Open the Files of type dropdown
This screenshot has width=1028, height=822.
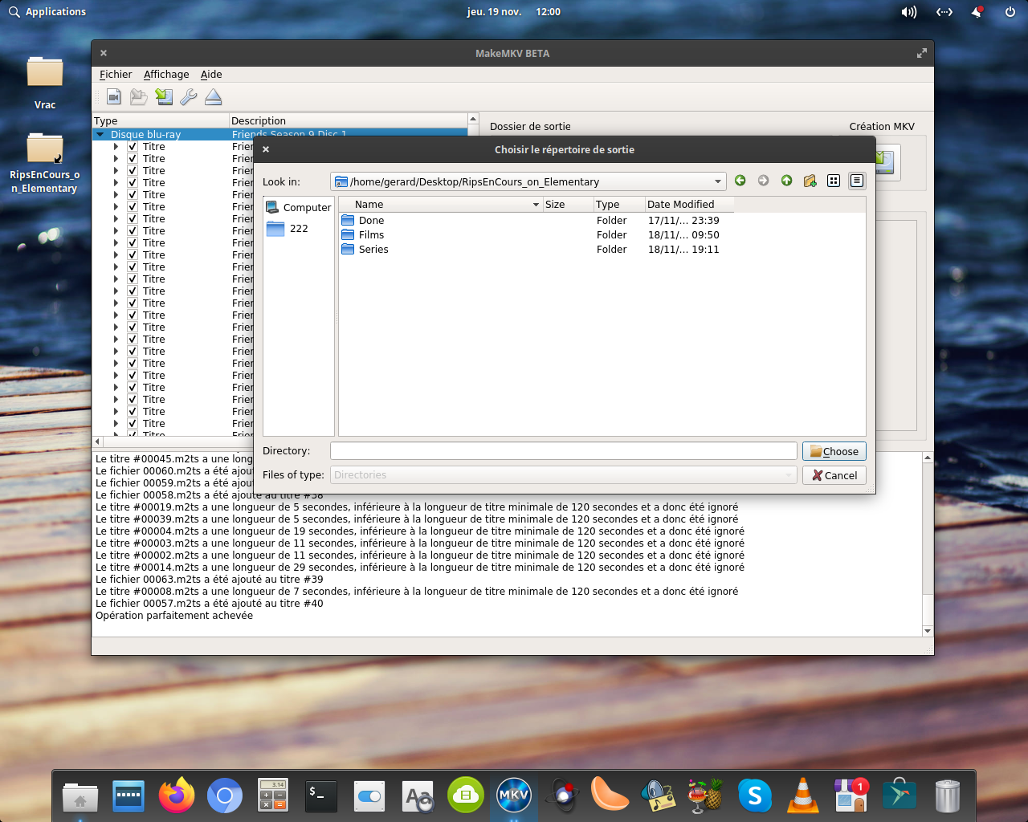tap(563, 475)
